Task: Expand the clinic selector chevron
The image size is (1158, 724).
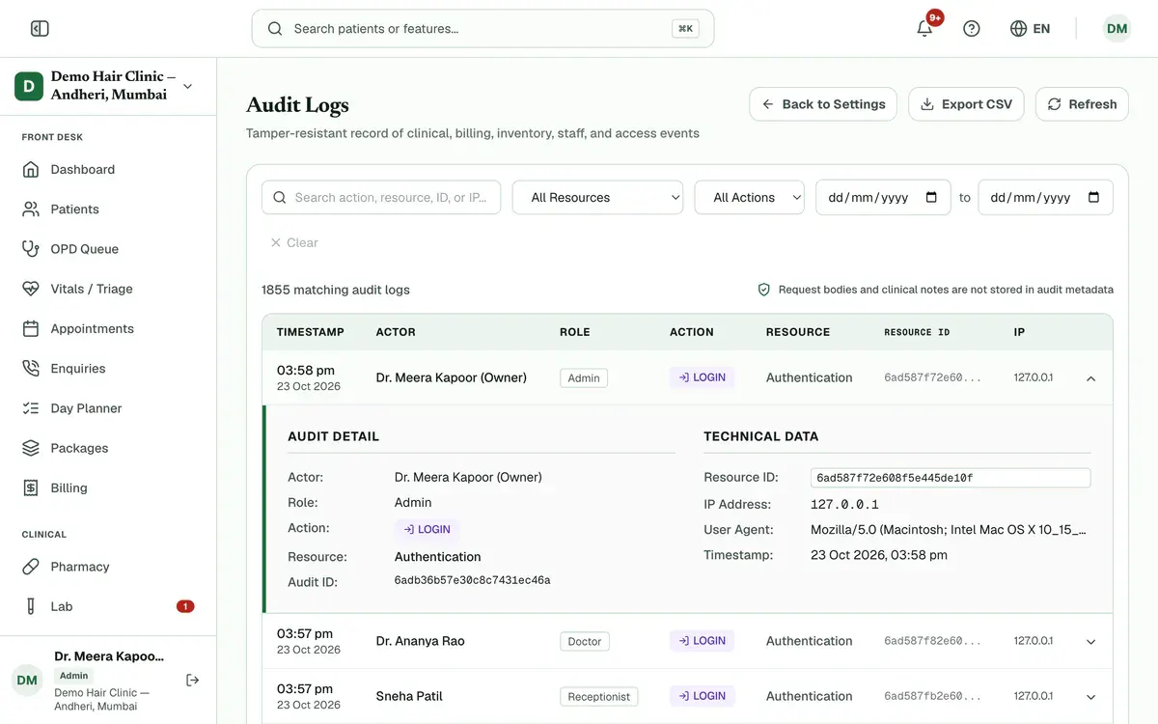Action: pyautogui.click(x=188, y=86)
